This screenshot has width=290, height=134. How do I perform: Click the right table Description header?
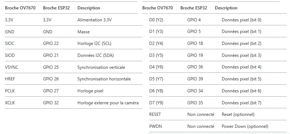point(226,8)
